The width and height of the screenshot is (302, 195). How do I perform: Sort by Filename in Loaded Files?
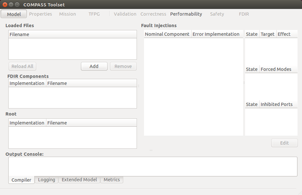73,34
